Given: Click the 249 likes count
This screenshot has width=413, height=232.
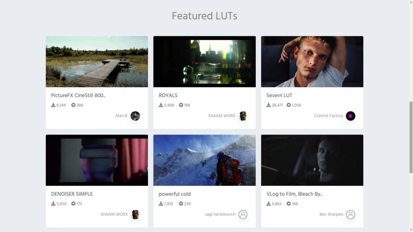Looking at the screenshot, I should click(x=188, y=204).
